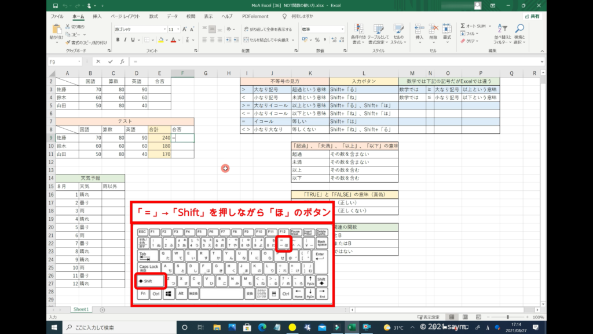Toggle Italic formatting
Viewport: 593px width, 334px height.
click(125, 40)
